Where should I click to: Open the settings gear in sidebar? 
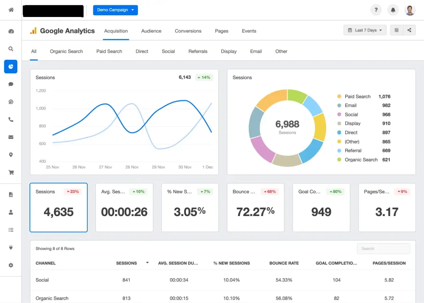tap(11, 265)
